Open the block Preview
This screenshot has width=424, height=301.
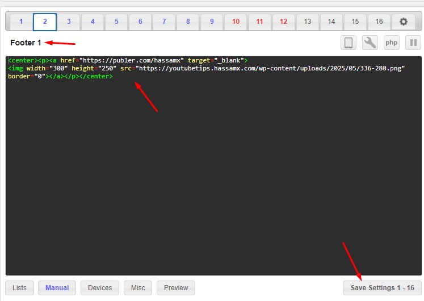176,288
